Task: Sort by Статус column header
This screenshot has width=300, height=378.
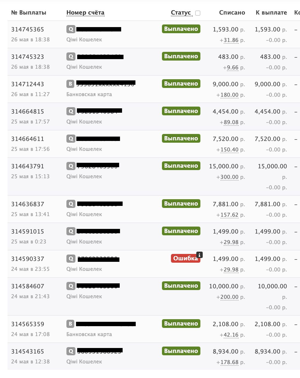Action: [x=181, y=13]
